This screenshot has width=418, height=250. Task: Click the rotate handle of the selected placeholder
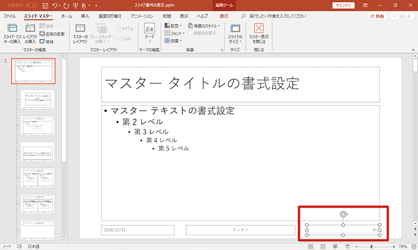(x=343, y=214)
